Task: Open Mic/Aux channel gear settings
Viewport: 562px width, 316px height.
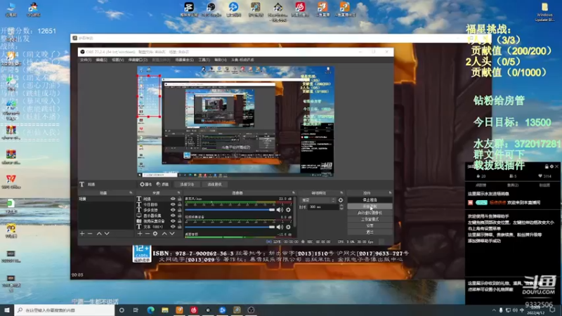Action: tap(288, 210)
